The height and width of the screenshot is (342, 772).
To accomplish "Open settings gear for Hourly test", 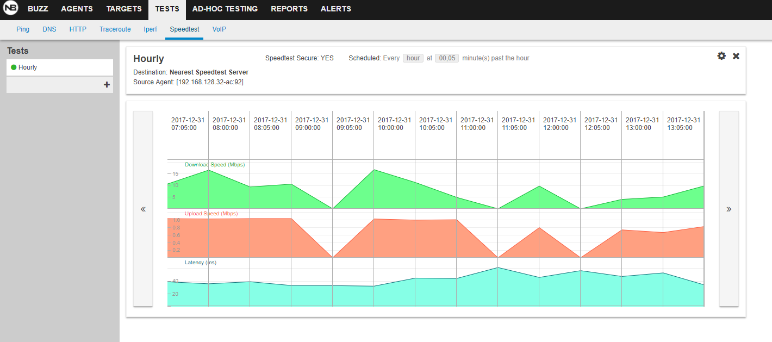I will pyautogui.click(x=721, y=56).
